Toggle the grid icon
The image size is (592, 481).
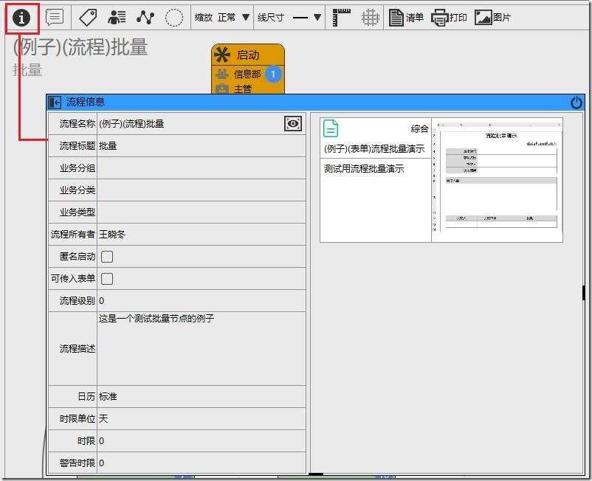click(370, 18)
